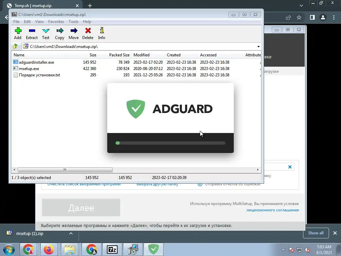
Task: Select the Temp.sh msetup.zip browser tab
Action: point(42,6)
